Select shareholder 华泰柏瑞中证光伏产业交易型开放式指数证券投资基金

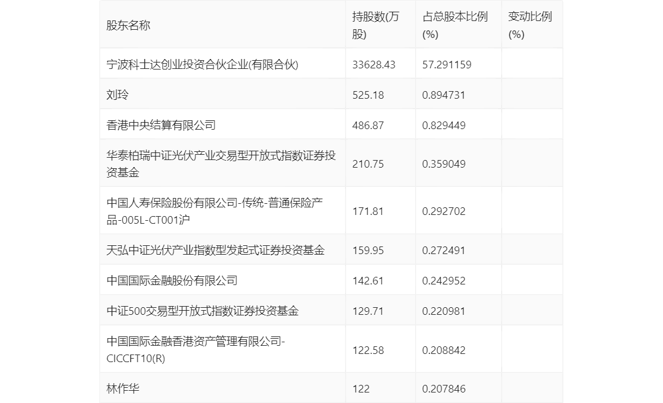[x=221, y=164]
